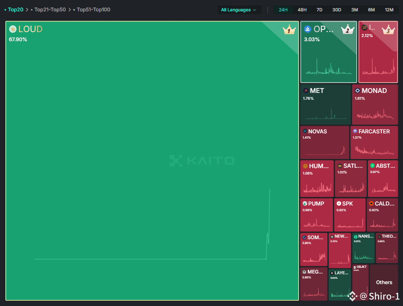The width and height of the screenshot is (403, 306).
Task: Open the All Languages dropdown
Action: (239, 10)
